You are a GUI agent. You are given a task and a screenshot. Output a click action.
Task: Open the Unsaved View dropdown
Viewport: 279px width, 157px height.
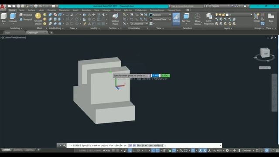(160, 19)
